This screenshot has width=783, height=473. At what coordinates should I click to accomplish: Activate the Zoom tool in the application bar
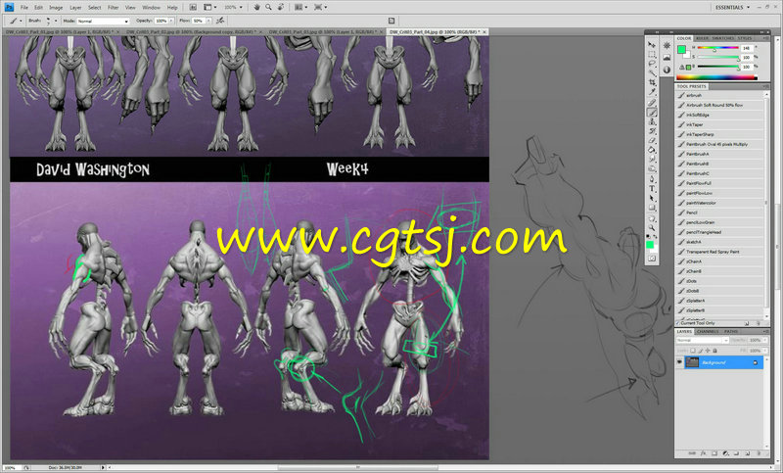268,8
